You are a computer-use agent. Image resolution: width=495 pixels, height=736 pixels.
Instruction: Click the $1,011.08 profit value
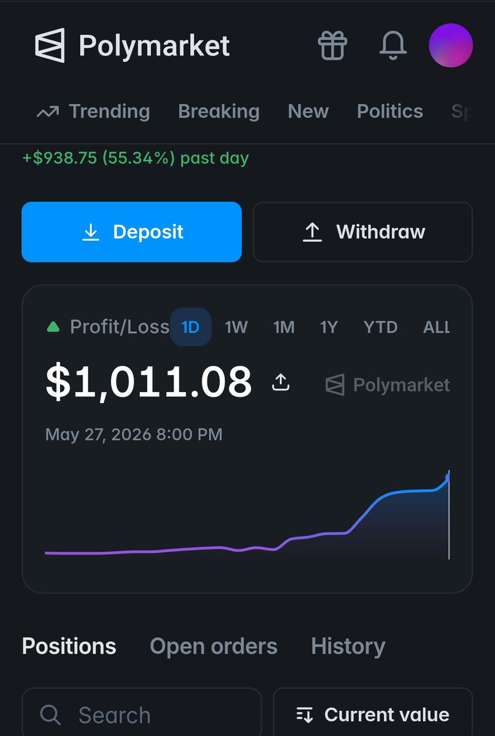coord(148,382)
